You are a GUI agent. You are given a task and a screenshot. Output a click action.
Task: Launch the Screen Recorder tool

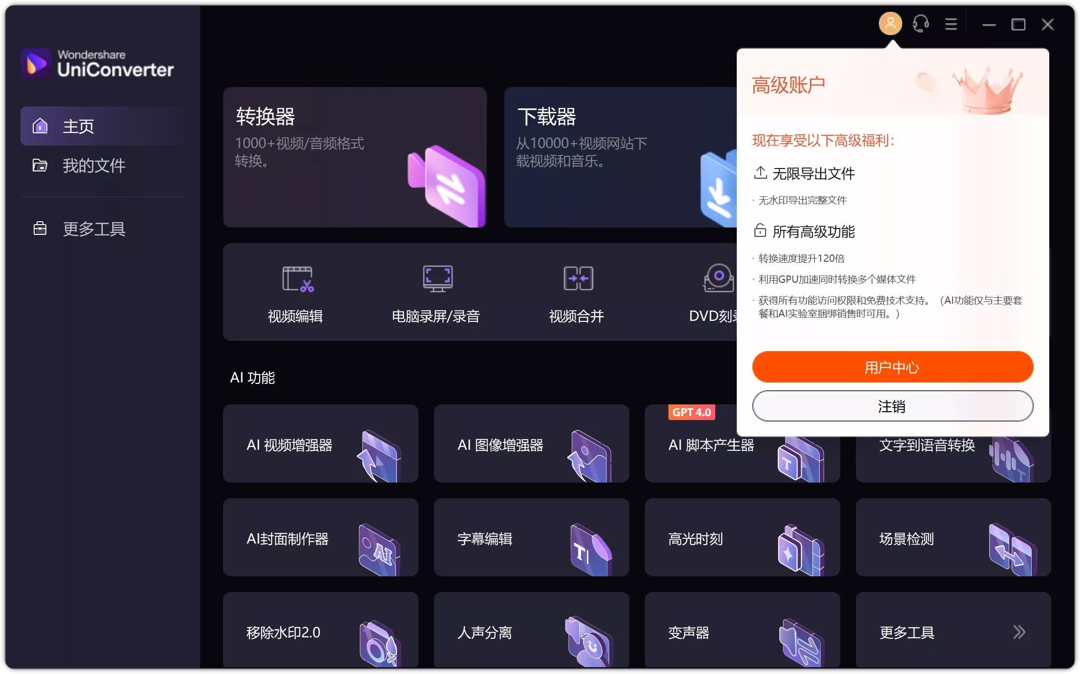coord(436,293)
